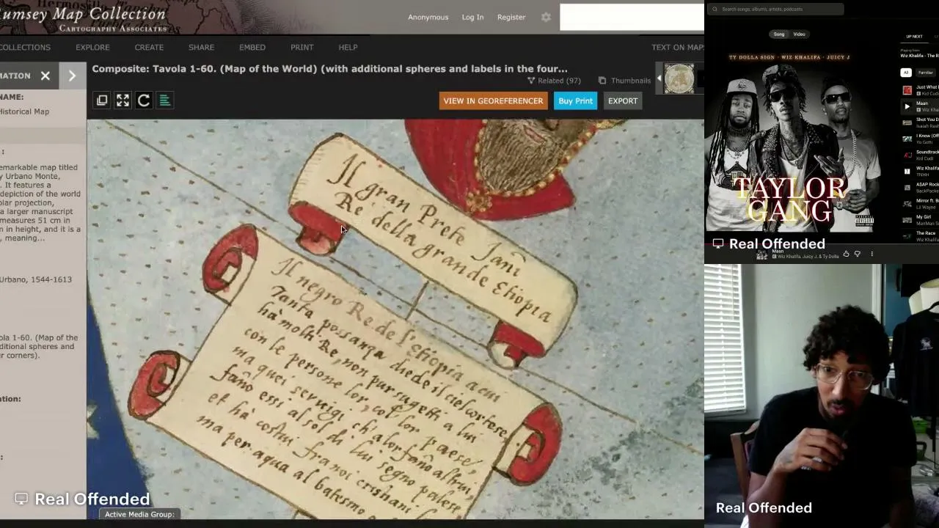Click the rotate/refresh circular arrow icon
The width and height of the screenshot is (939, 528).
click(144, 100)
